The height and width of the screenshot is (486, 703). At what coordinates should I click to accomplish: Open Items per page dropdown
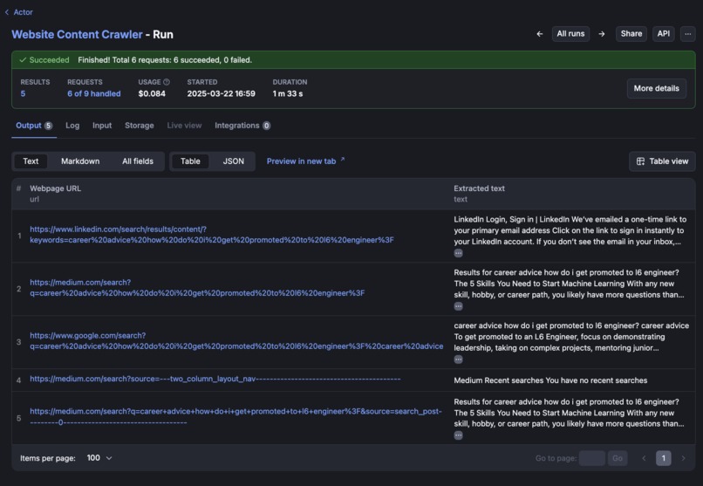click(99, 458)
